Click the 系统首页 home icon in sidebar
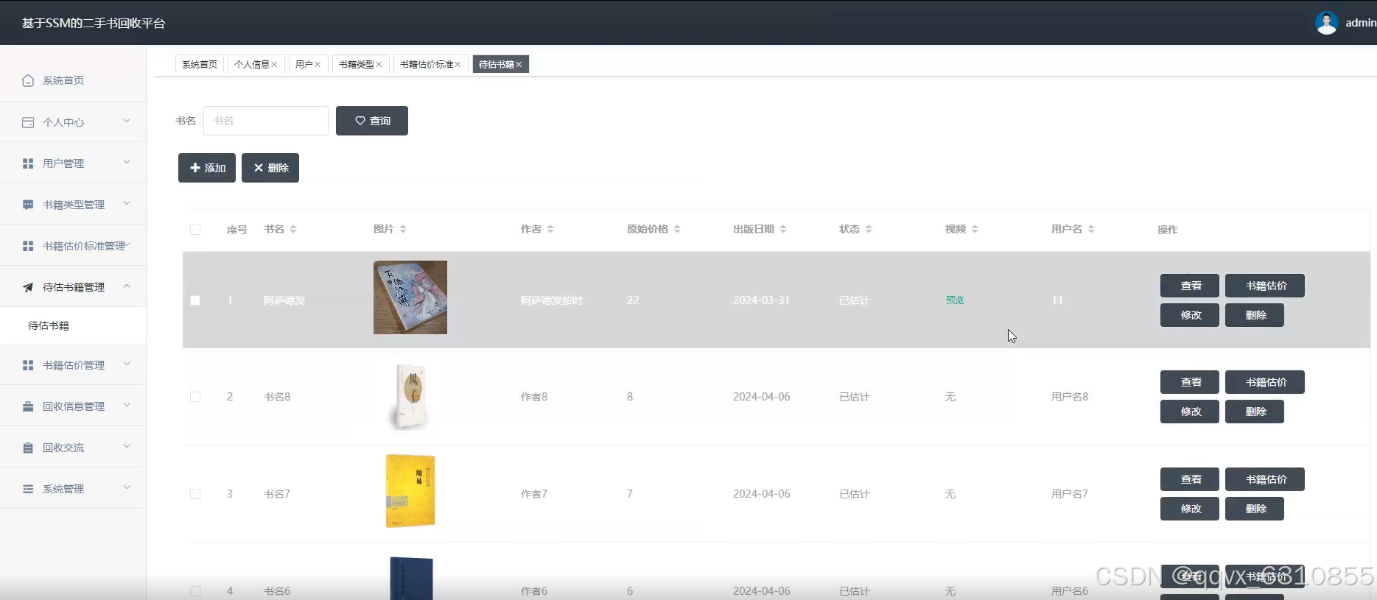The width and height of the screenshot is (1377, 600). tap(28, 80)
